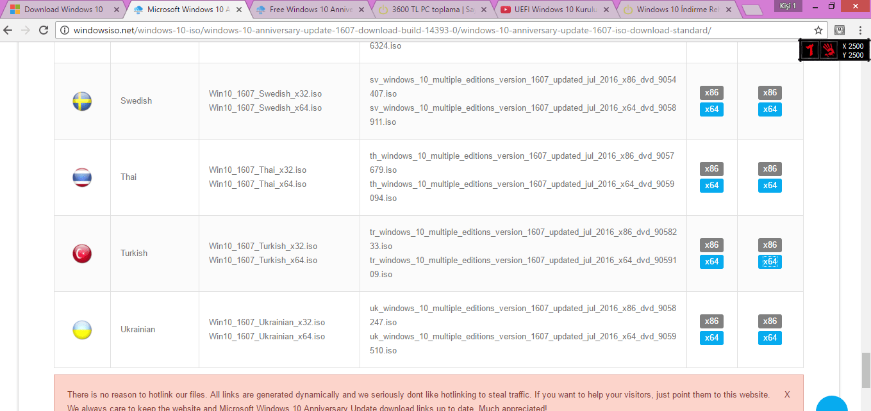
Task: Switch to Windows 10 İndirme tab
Action: 679,10
